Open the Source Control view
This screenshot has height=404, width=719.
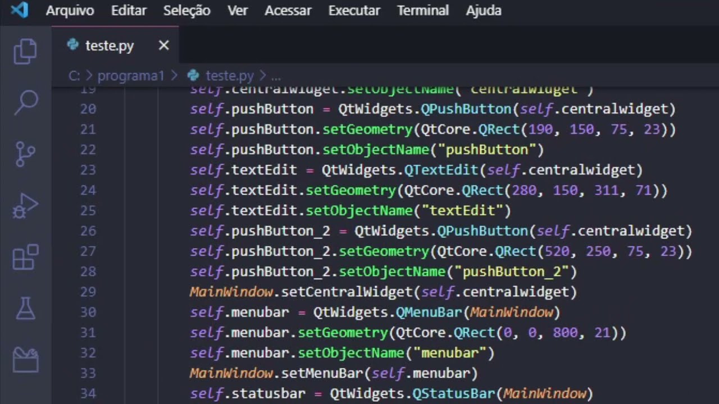pyautogui.click(x=25, y=154)
